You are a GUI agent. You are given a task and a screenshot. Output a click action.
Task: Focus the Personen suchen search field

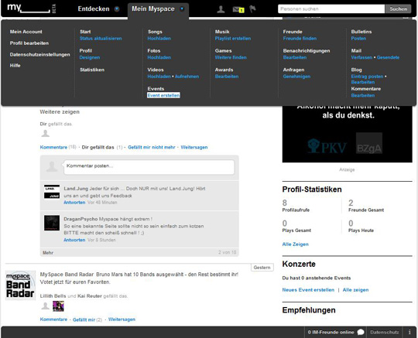pos(331,9)
